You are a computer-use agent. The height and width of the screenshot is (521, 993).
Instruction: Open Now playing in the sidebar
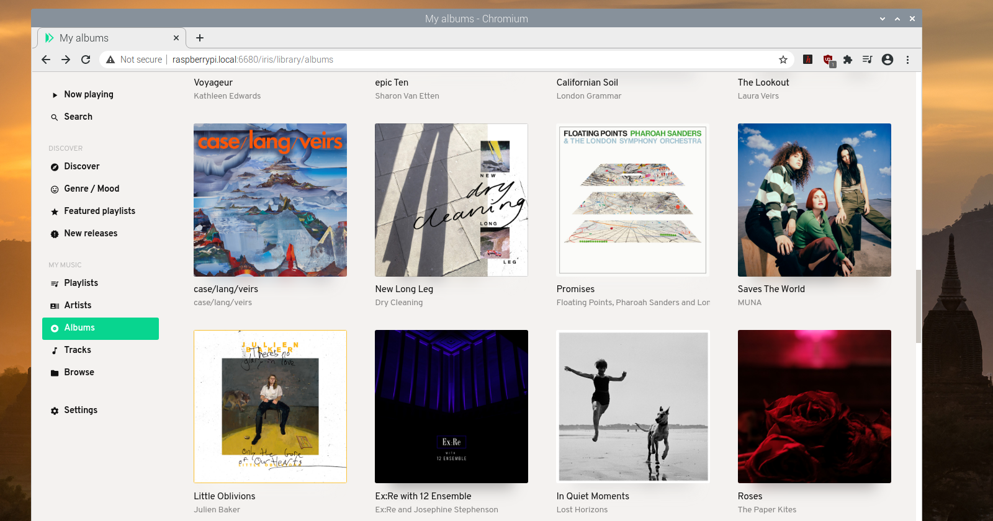(x=101, y=94)
